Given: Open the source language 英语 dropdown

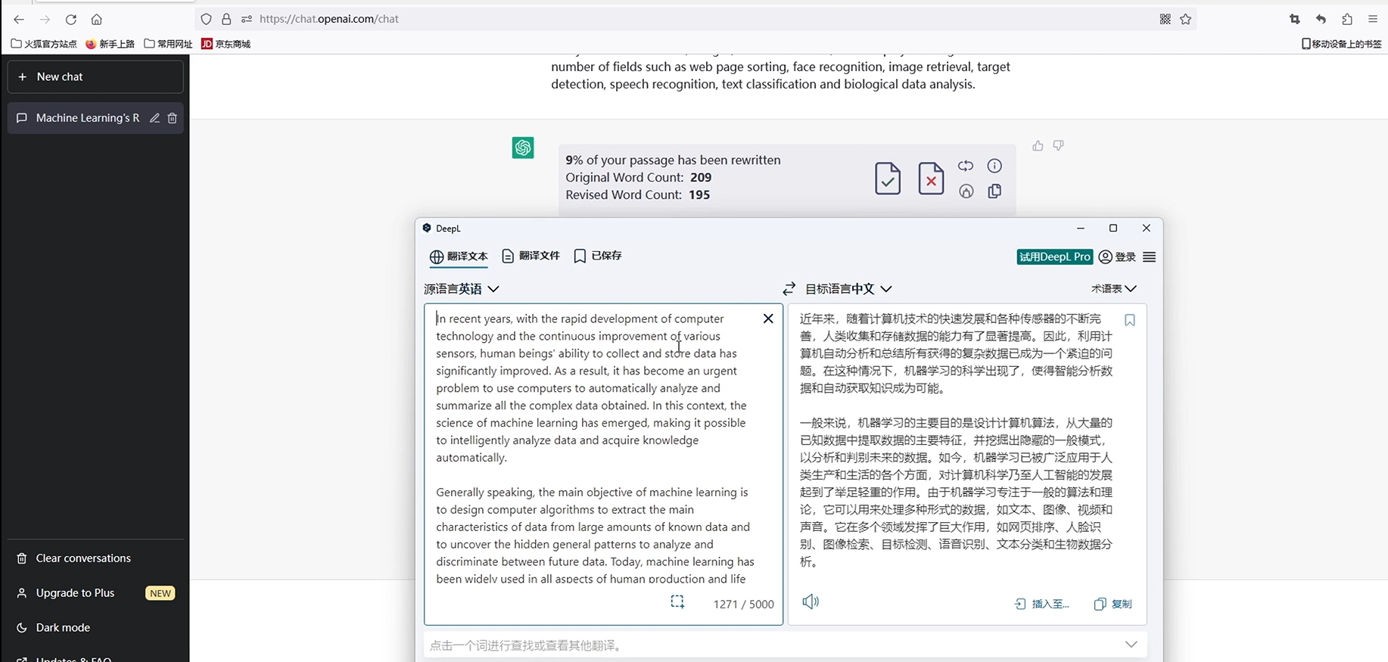Looking at the screenshot, I should (462, 288).
